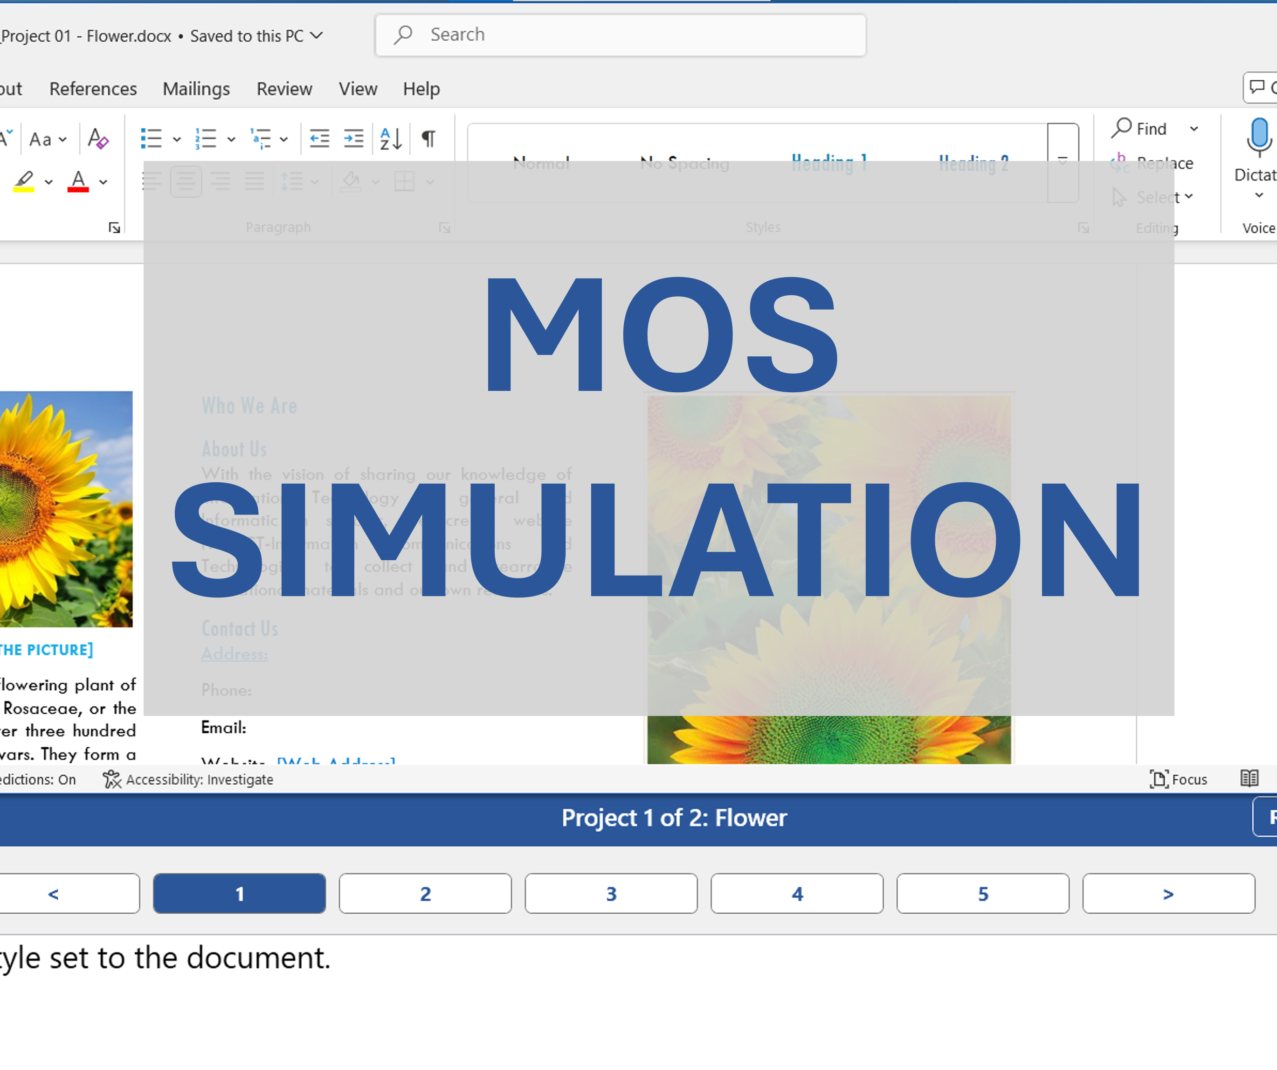The width and height of the screenshot is (1277, 1070).
Task: Click Accessibility: Investigate in status bar
Action: [188, 779]
